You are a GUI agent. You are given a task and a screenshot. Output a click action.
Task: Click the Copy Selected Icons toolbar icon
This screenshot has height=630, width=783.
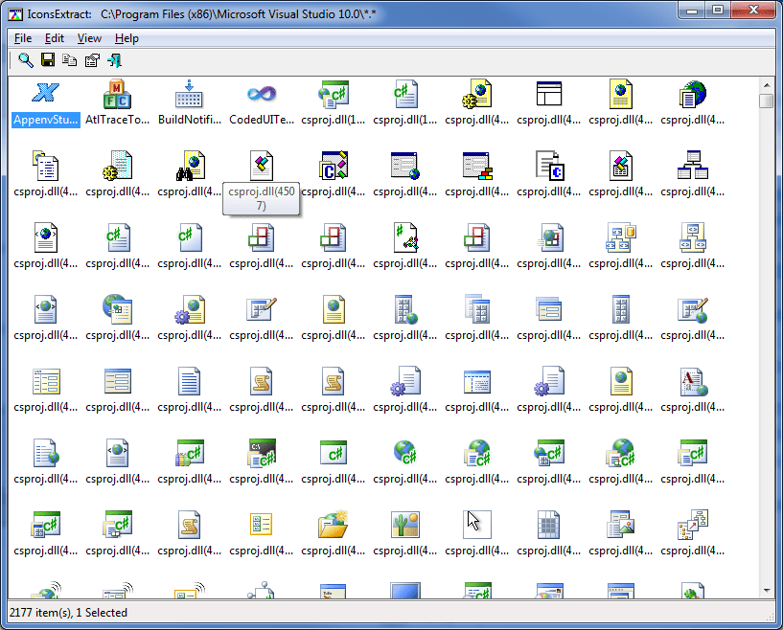click(69, 60)
